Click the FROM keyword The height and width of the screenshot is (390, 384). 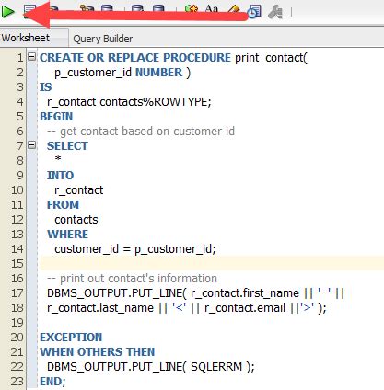point(63,205)
